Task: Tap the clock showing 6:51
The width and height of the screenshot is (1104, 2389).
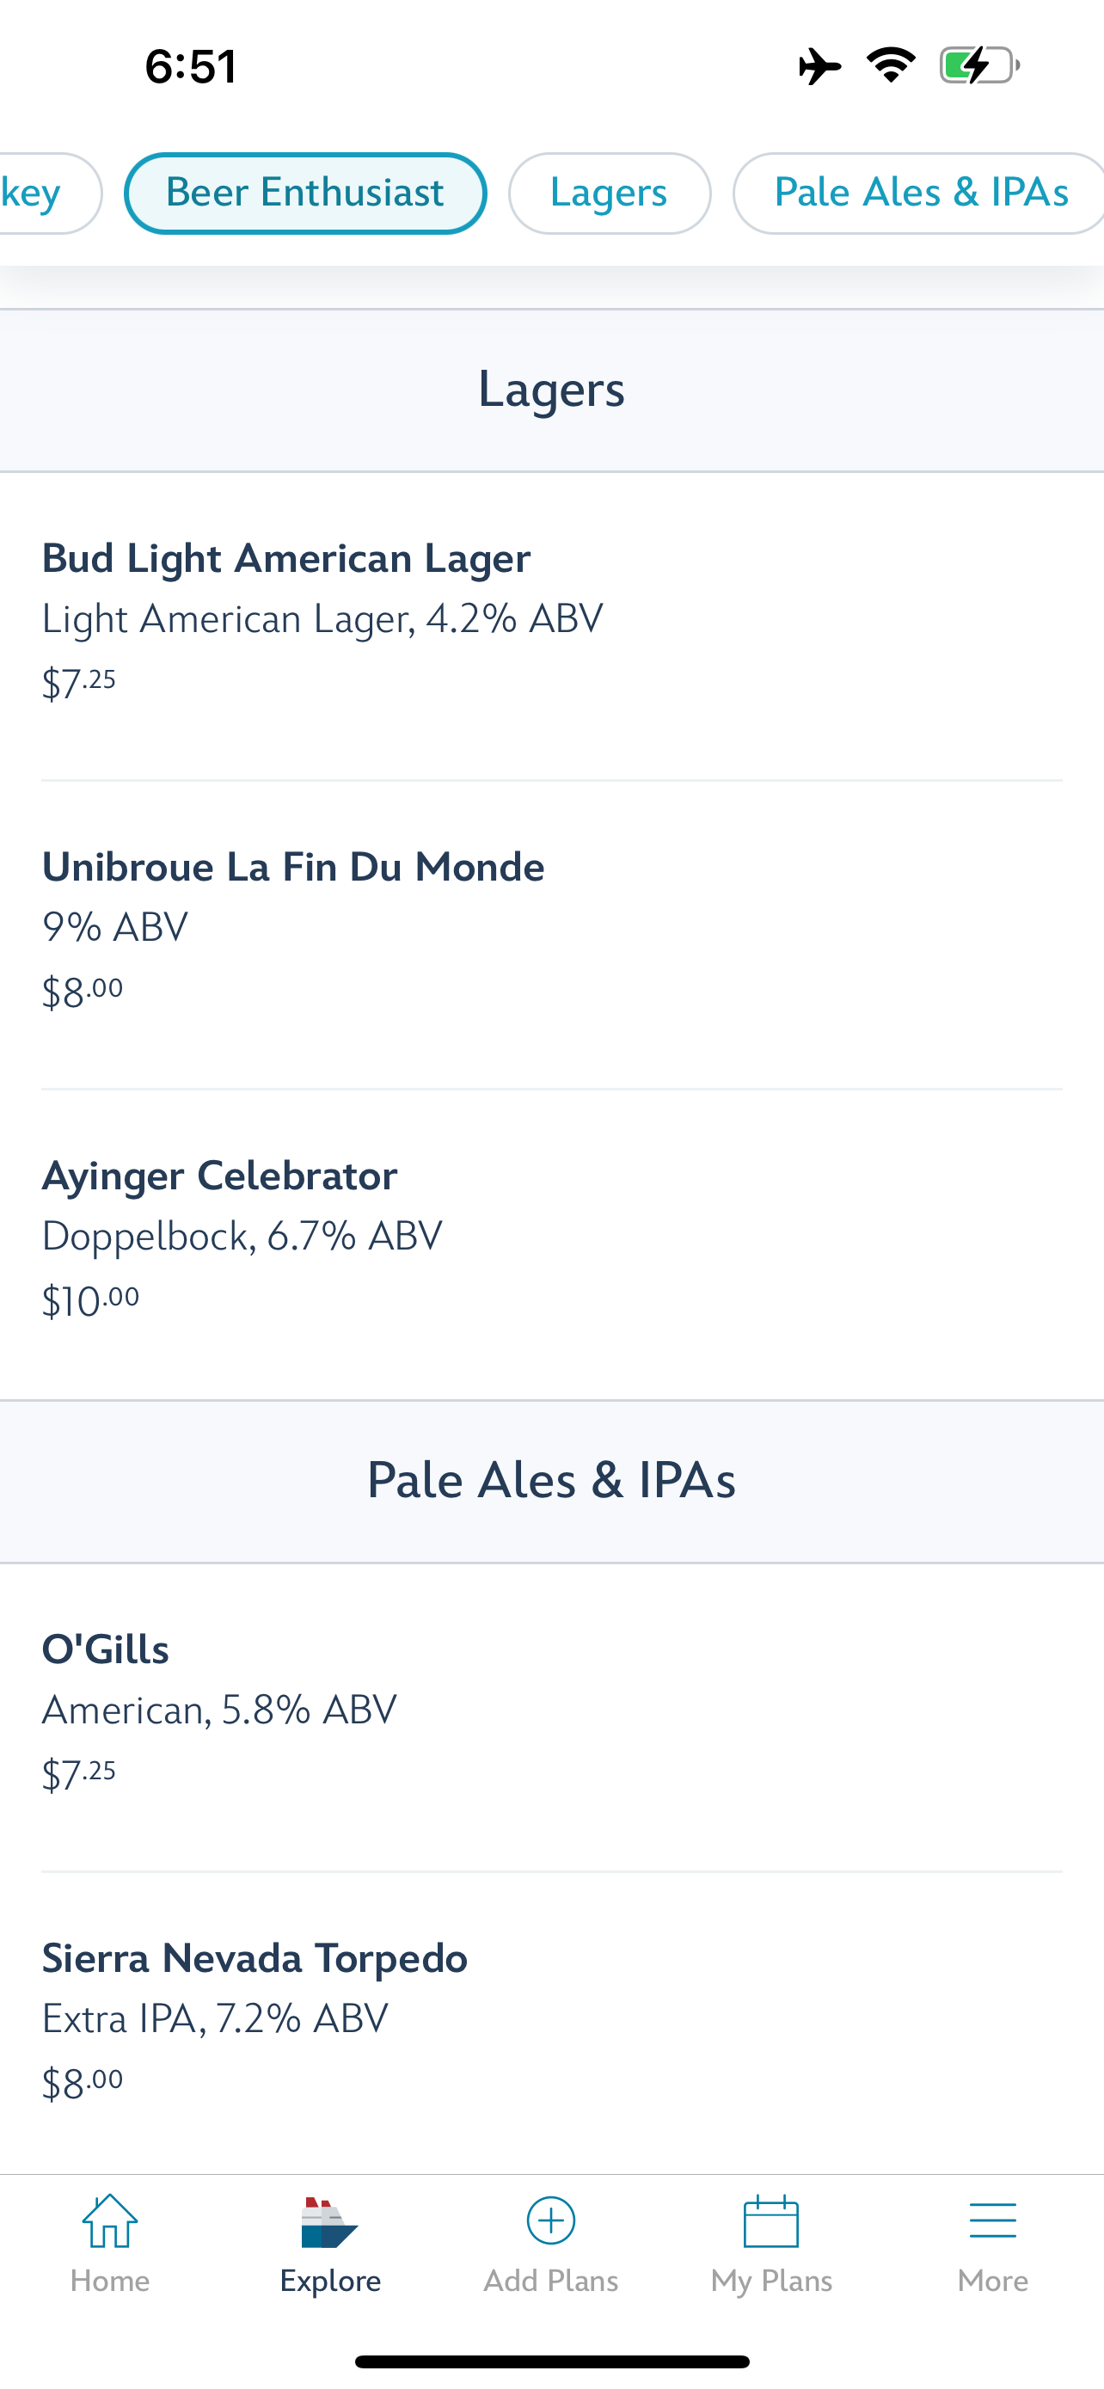Action: 191,67
